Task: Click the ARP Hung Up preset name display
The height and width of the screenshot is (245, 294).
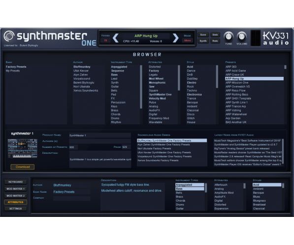Action: [146, 35]
